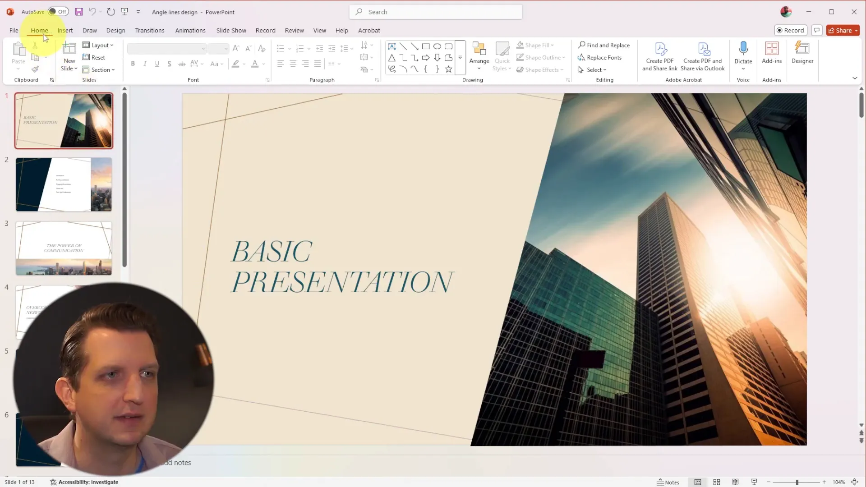Image resolution: width=866 pixels, height=487 pixels.
Task: Open the Layout dropdown
Action: (x=98, y=45)
